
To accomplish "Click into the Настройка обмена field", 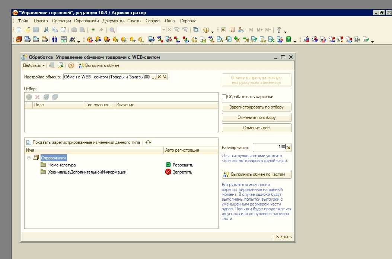I will pyautogui.click(x=107, y=77).
